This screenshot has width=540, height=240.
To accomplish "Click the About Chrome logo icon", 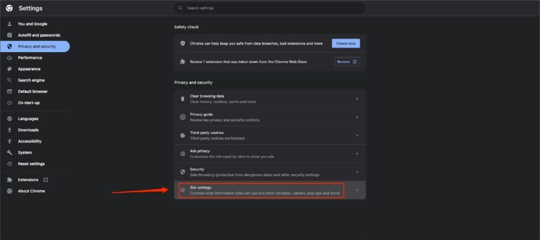I will (x=9, y=191).
